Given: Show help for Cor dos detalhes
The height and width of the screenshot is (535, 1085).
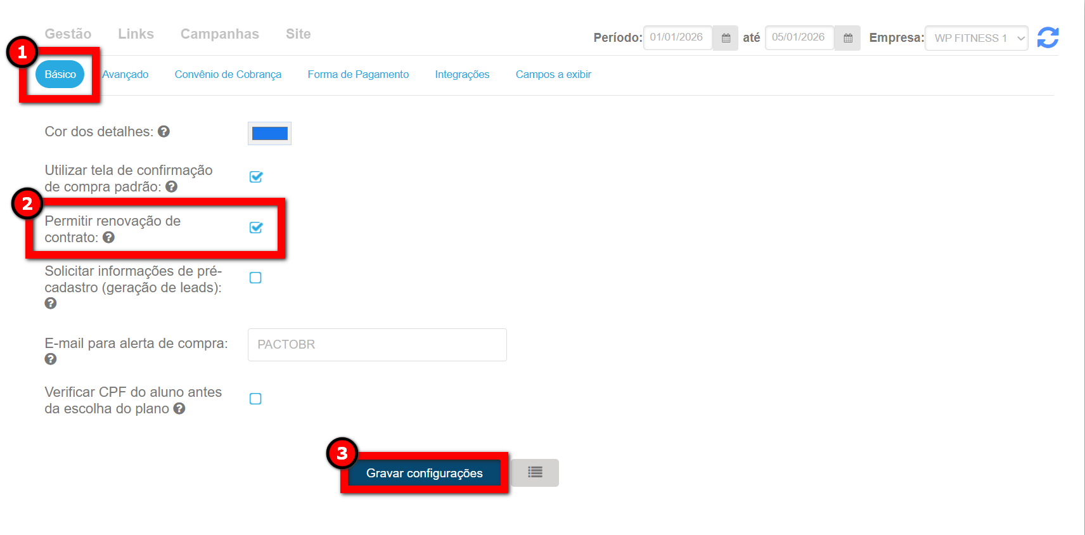Looking at the screenshot, I should 164,131.
